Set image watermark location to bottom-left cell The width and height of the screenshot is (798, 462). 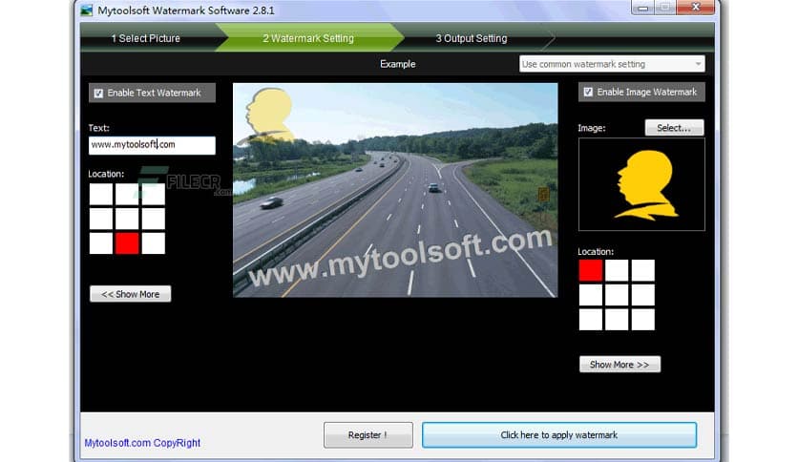pyautogui.click(x=590, y=320)
